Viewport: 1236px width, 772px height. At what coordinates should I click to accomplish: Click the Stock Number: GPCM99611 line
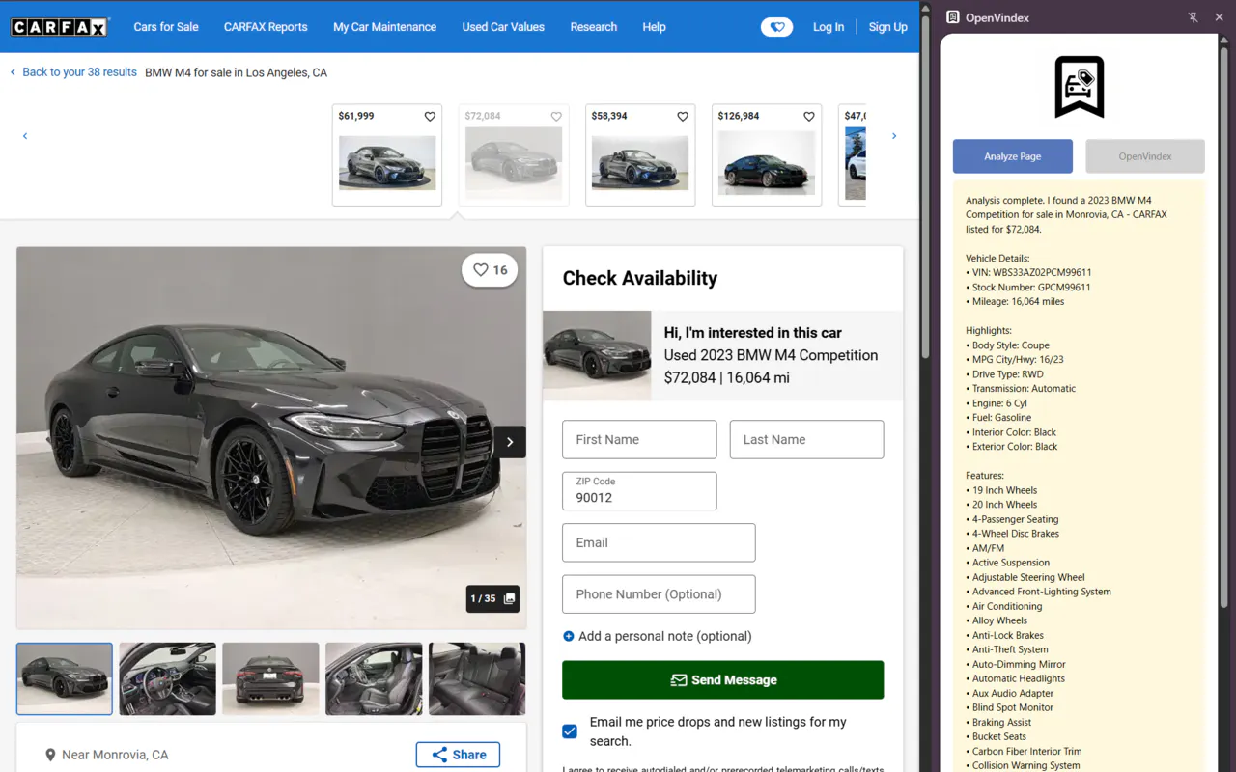click(x=1028, y=287)
